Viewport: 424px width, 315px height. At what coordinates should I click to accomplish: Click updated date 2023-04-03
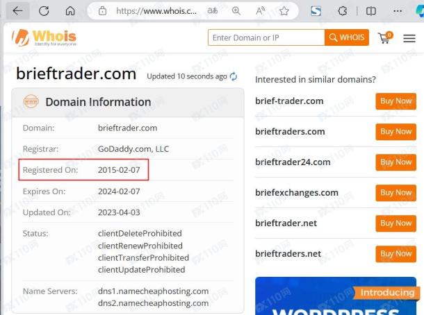point(119,212)
